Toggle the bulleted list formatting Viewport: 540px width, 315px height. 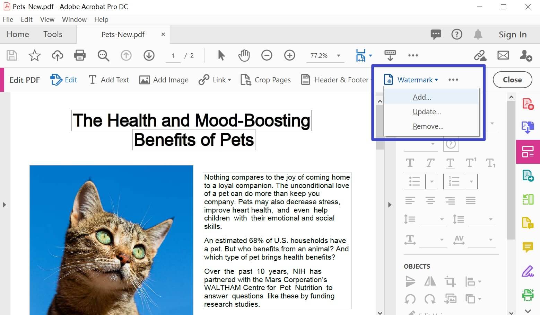415,181
